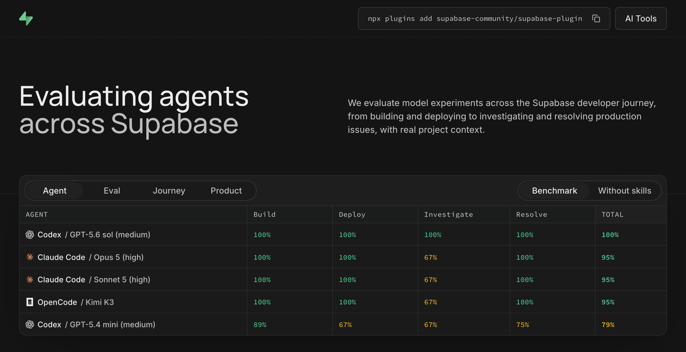
Task: Click the OpenCode icon beside Kimi K3
Action: pyautogui.click(x=30, y=302)
